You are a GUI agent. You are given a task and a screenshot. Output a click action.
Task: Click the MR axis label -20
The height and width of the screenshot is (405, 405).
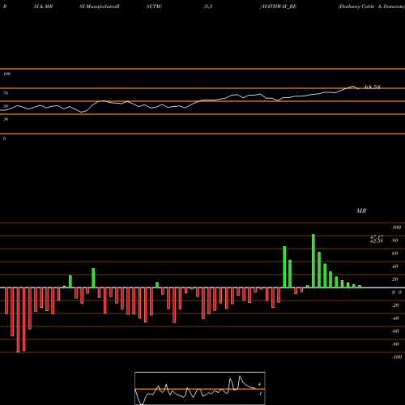click(395, 305)
